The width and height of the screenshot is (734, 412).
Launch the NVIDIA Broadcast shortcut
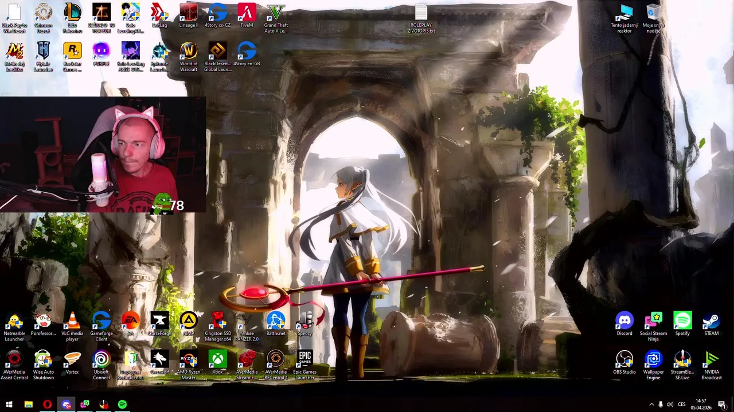pyautogui.click(x=712, y=365)
